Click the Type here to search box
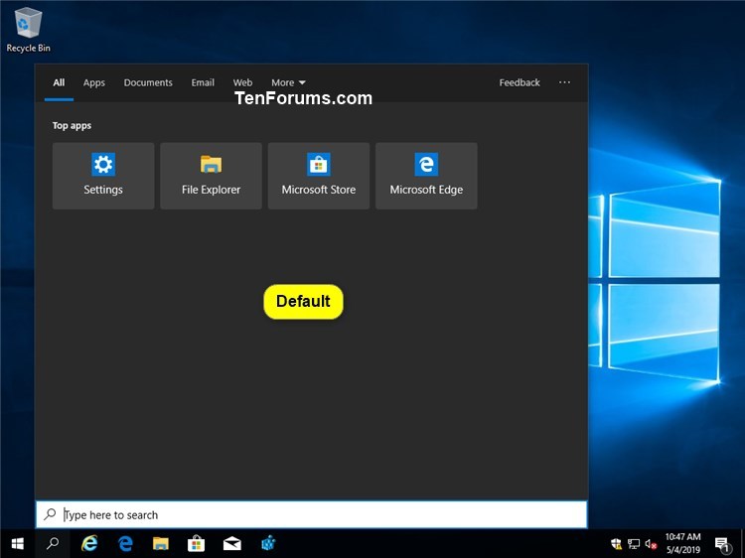Screen dimensions: 745x558 point(312,514)
